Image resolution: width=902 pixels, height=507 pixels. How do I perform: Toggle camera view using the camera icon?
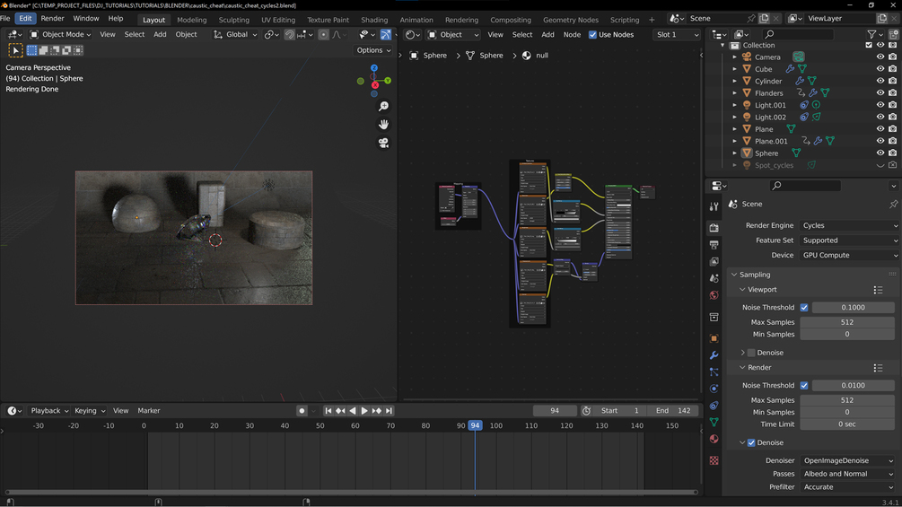click(x=383, y=143)
